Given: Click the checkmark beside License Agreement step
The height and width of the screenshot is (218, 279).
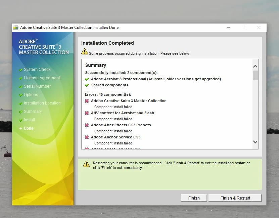Looking at the screenshot, I should [20, 78].
